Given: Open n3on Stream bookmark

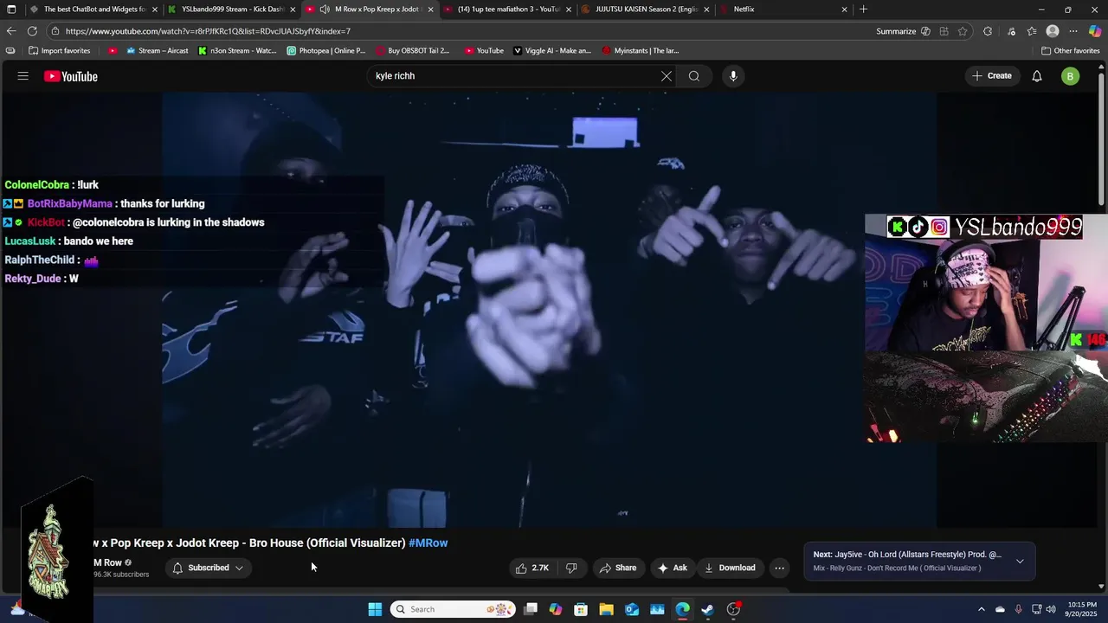Looking at the screenshot, I should point(237,51).
